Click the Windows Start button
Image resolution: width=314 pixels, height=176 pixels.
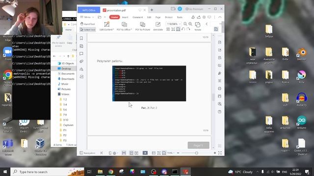(x=5, y=172)
